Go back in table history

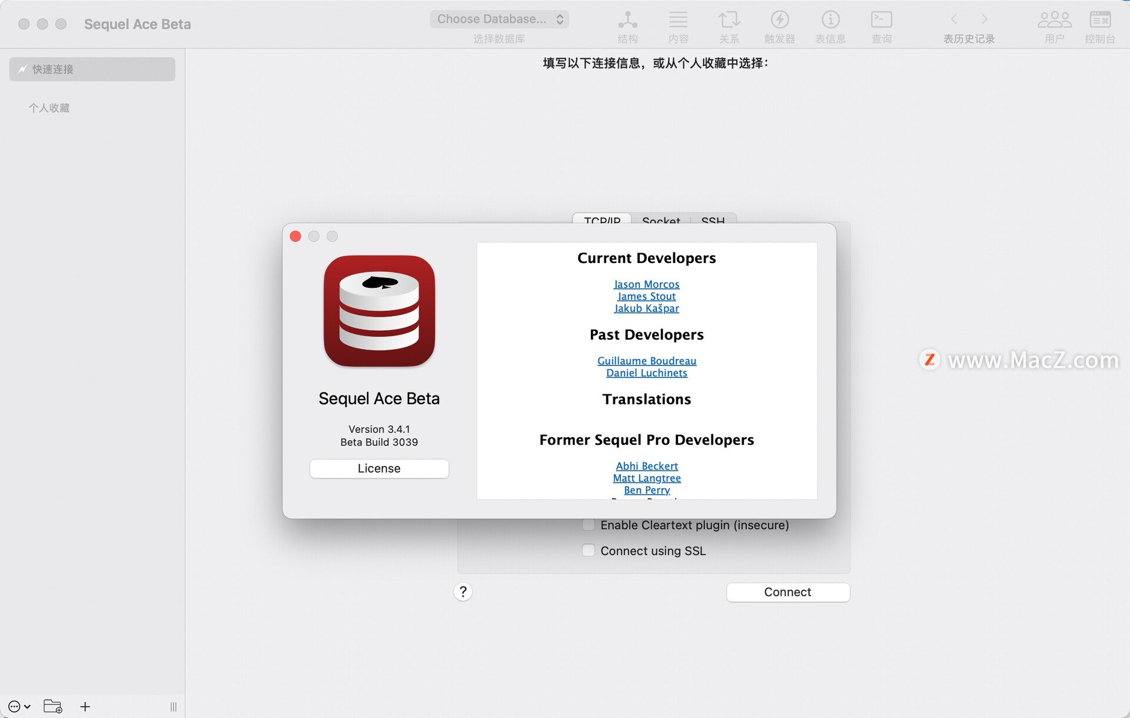954,19
